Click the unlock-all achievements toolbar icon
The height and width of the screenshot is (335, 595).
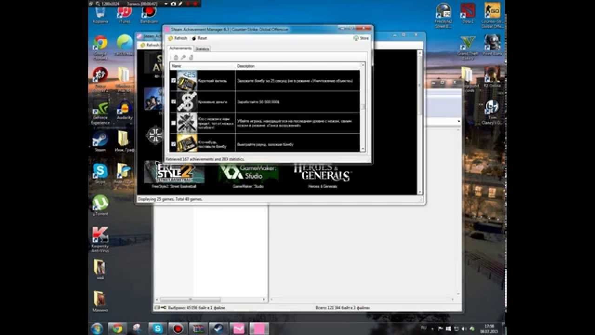[191, 57]
